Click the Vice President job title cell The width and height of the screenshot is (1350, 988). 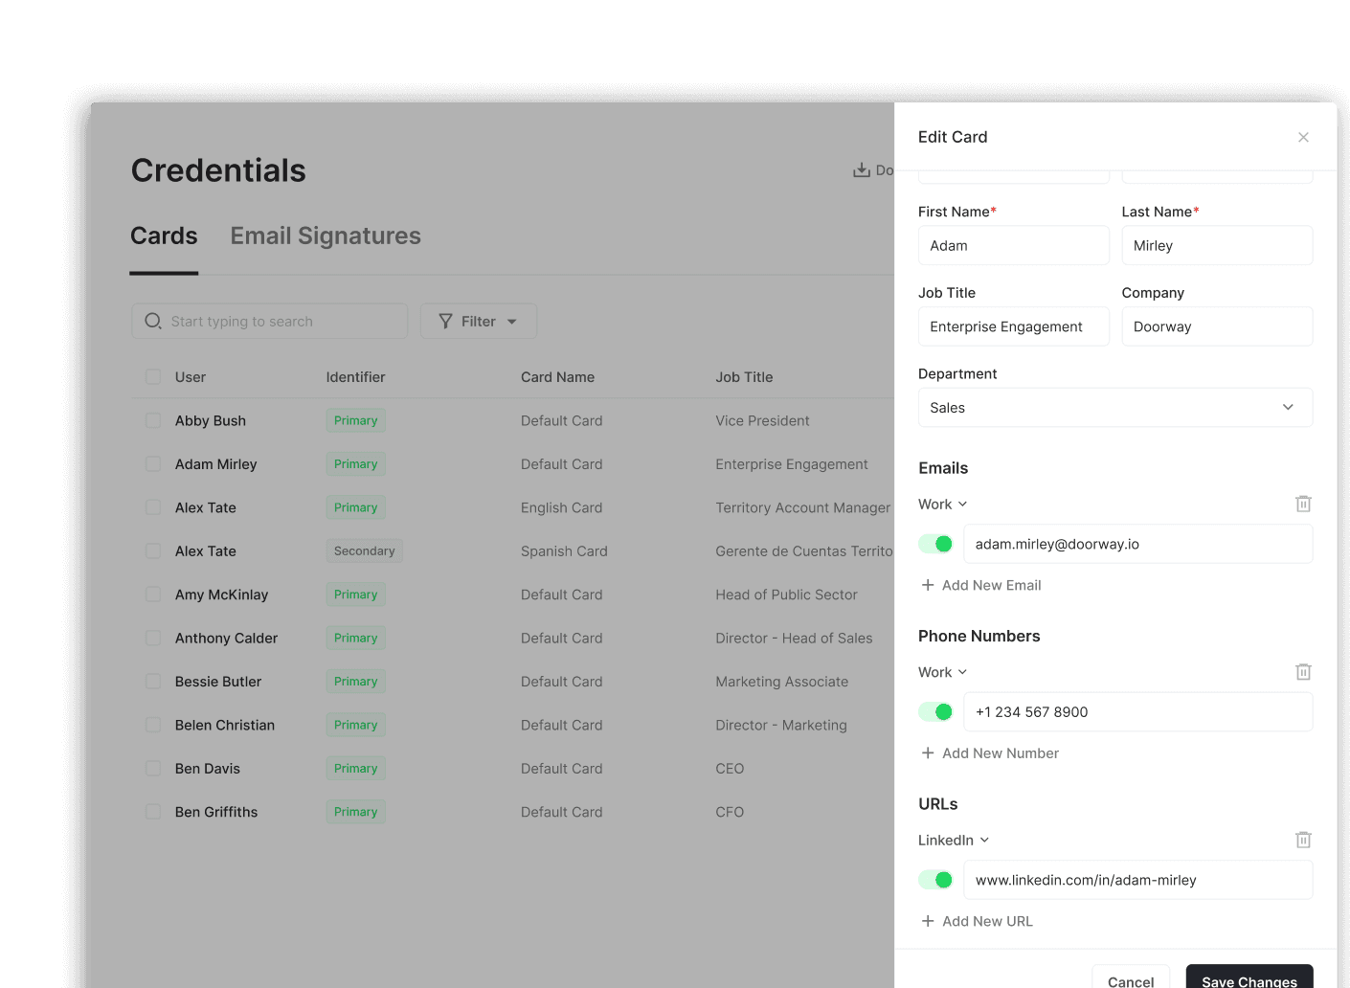tap(762, 420)
